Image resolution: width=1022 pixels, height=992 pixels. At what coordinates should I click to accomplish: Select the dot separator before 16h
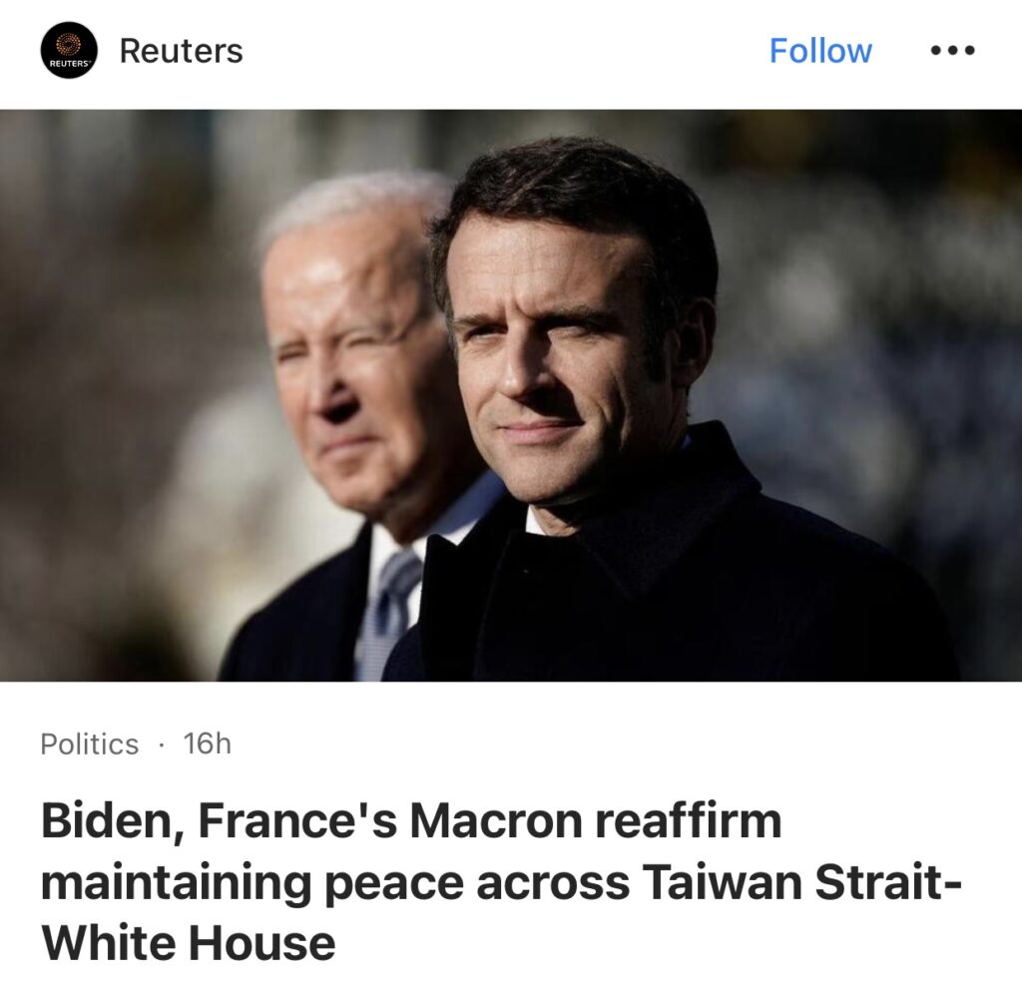point(161,744)
